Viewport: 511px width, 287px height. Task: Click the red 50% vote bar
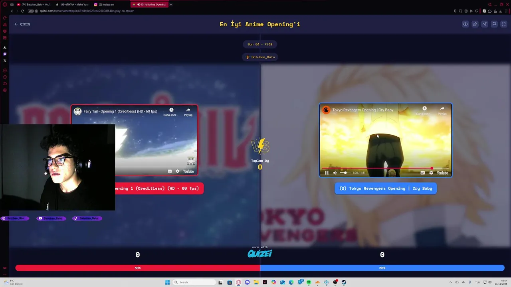click(x=138, y=268)
